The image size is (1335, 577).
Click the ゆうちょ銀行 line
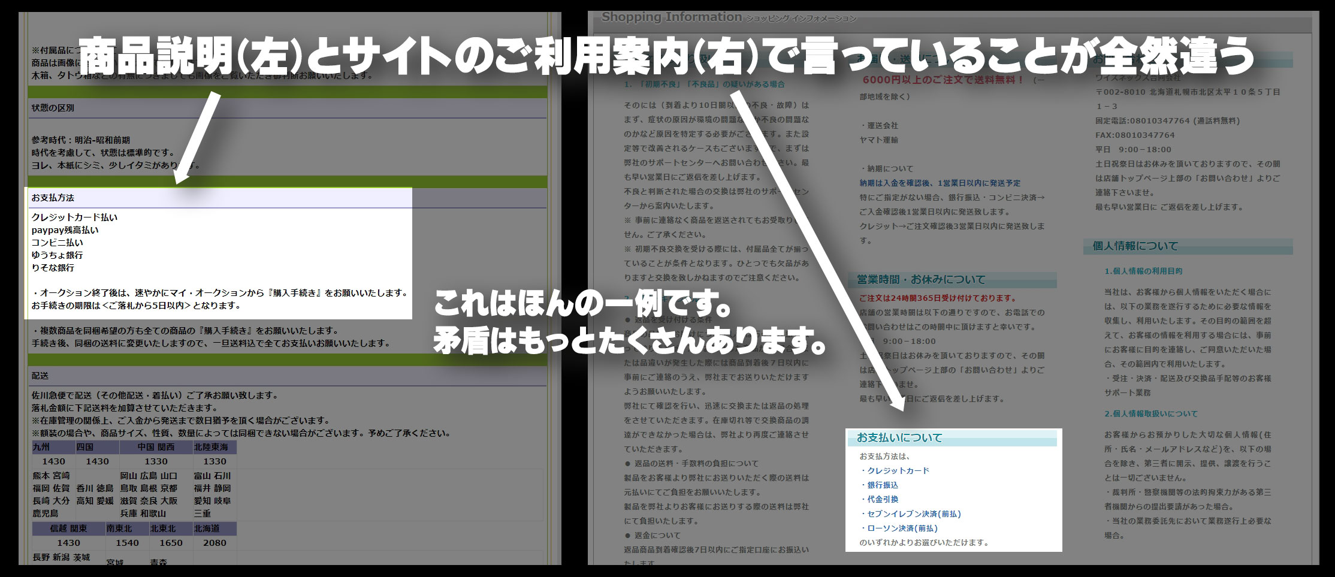[x=57, y=255]
